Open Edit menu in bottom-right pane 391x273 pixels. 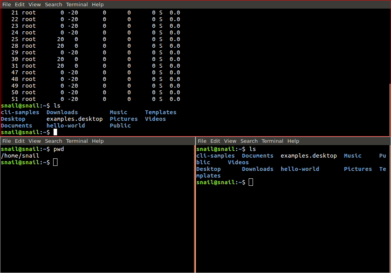pyautogui.click(x=215, y=141)
